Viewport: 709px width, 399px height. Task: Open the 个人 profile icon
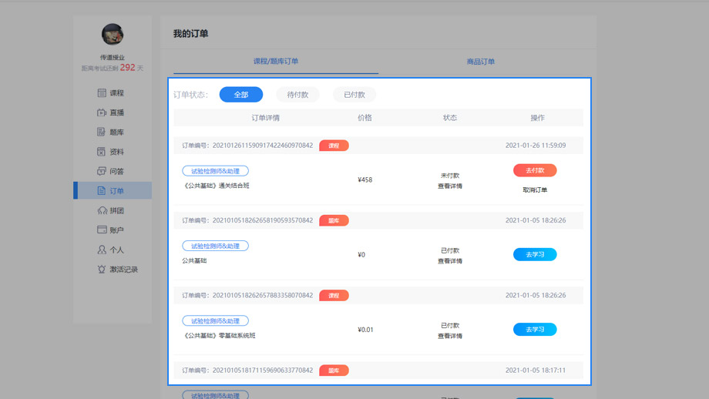tap(102, 250)
